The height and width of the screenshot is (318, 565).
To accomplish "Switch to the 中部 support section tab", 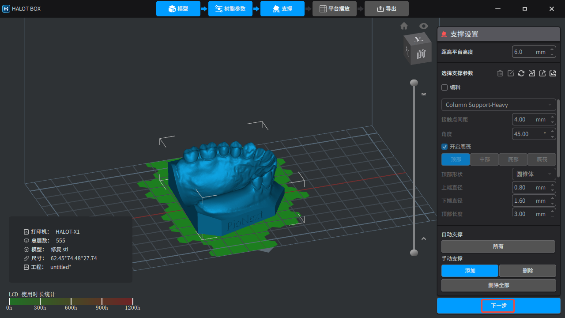I will click(x=484, y=159).
